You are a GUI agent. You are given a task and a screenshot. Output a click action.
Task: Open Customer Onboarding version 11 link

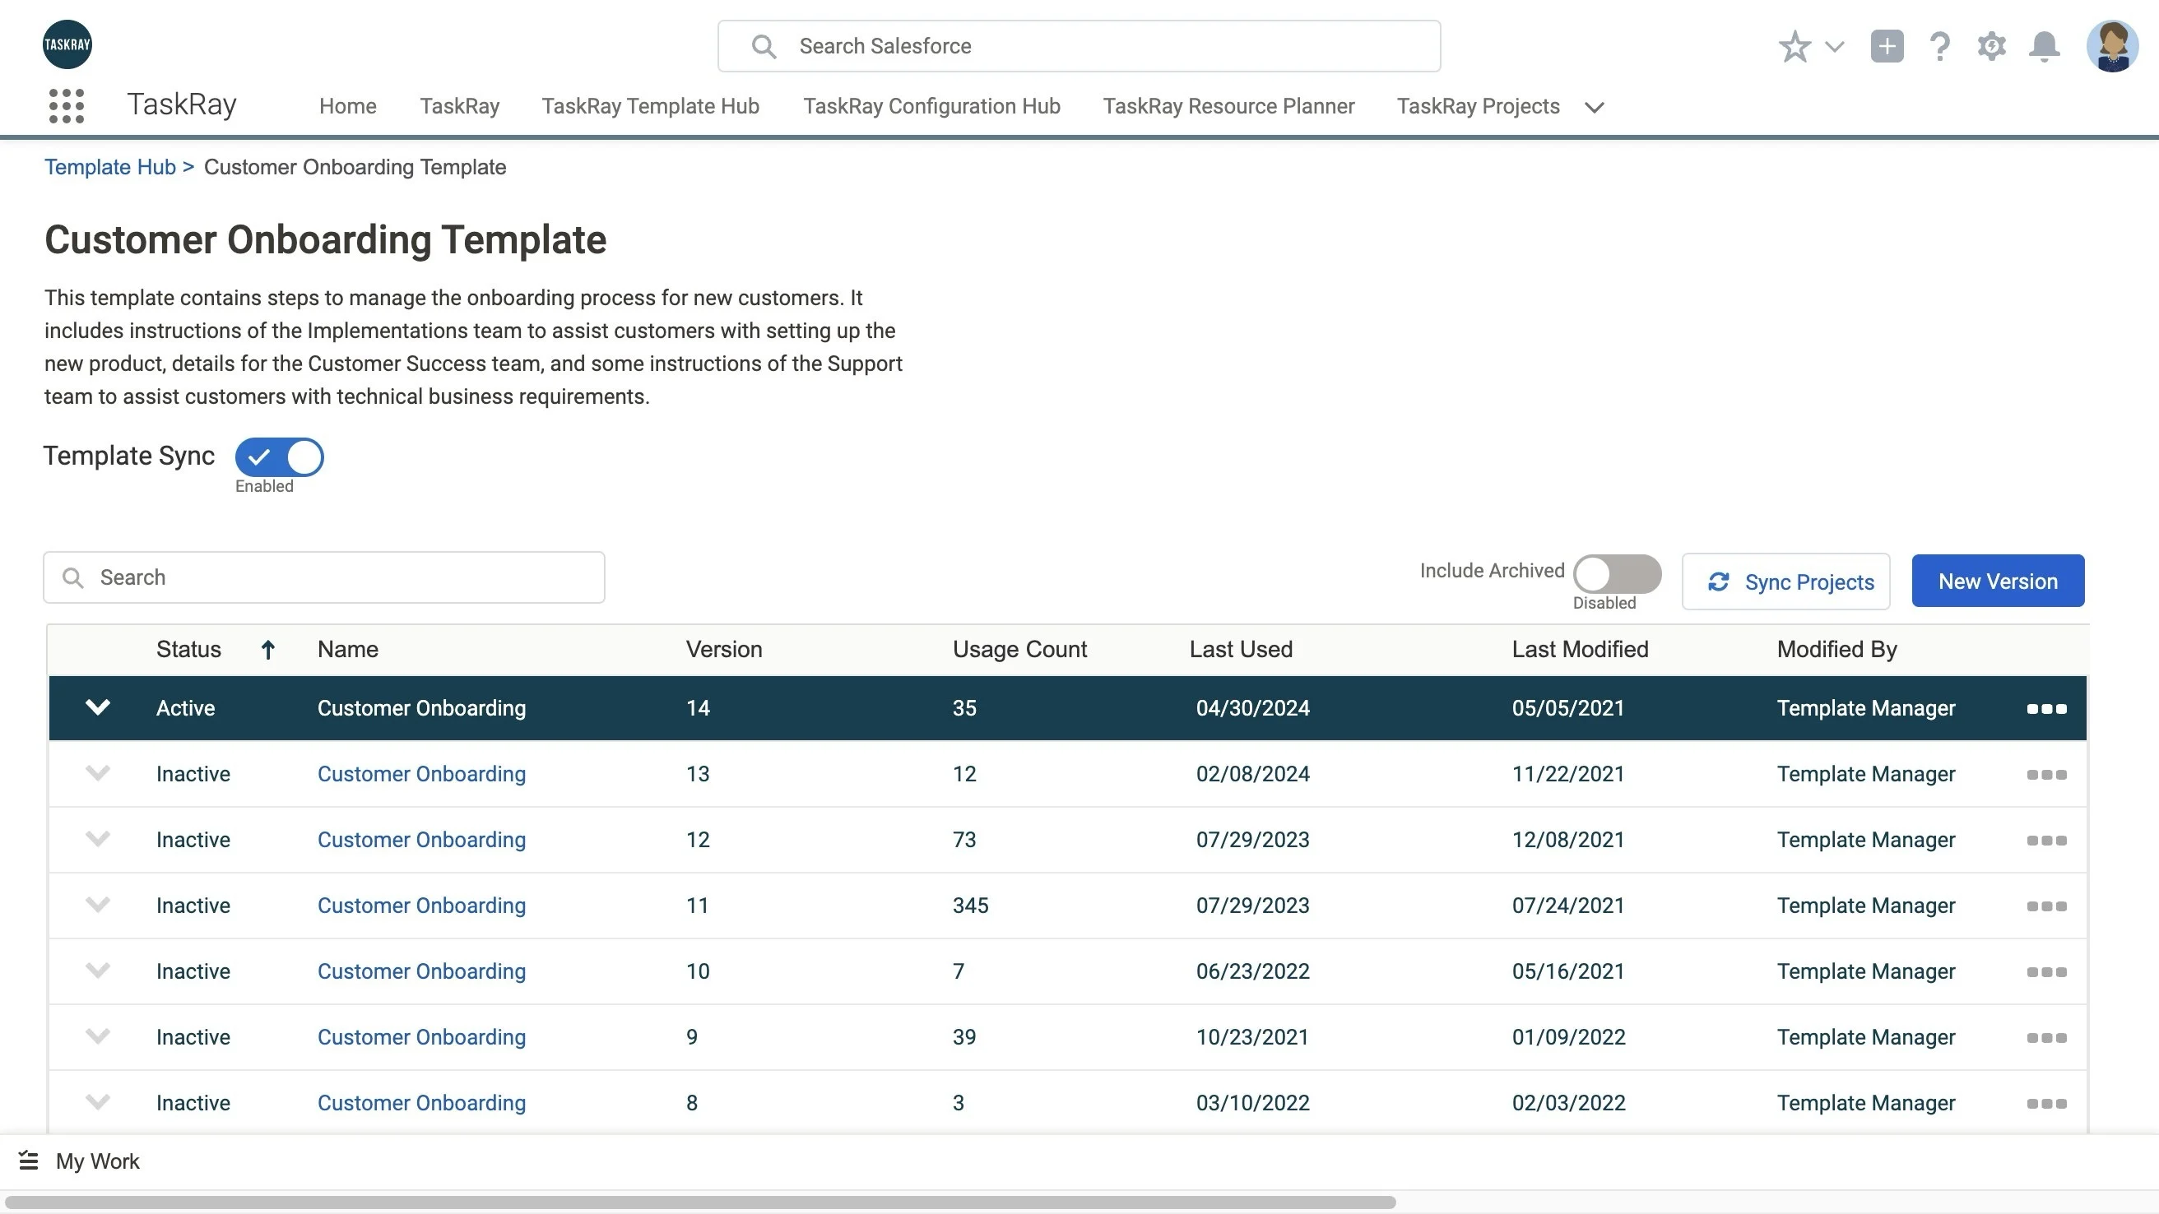[x=421, y=905]
